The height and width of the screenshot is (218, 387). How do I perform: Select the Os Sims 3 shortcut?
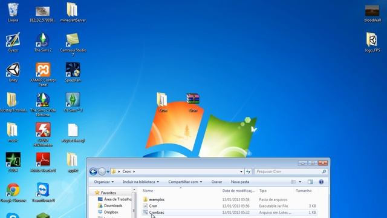[73, 102]
